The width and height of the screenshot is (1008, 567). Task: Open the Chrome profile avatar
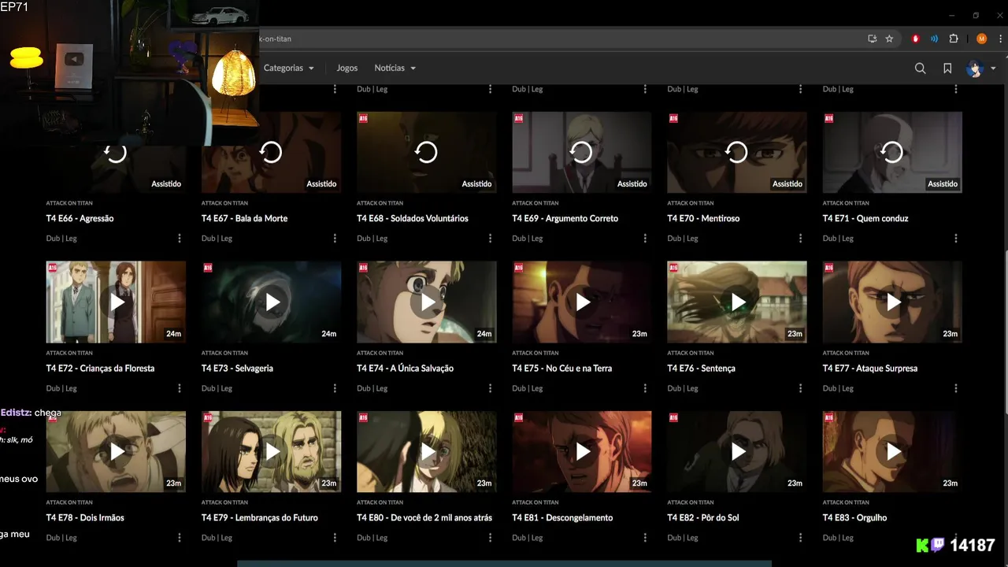(981, 39)
